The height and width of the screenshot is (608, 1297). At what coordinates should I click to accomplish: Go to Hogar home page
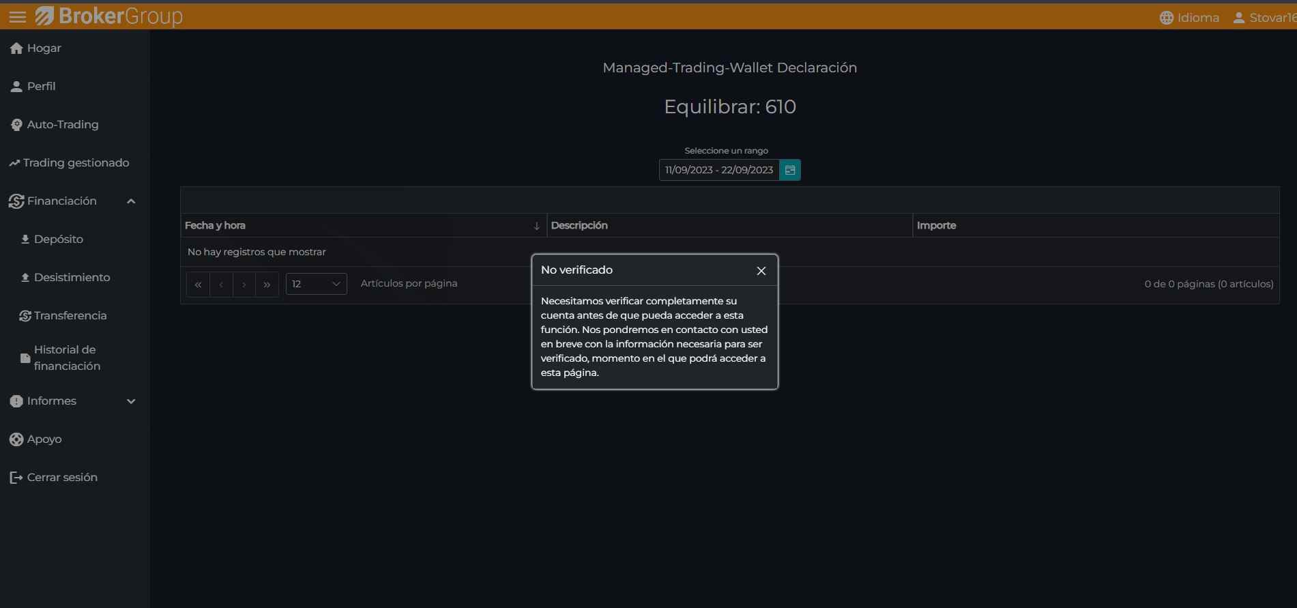(36, 48)
